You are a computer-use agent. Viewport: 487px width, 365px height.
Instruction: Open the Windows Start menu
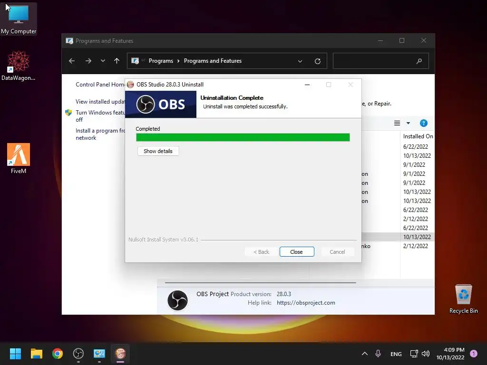point(15,354)
